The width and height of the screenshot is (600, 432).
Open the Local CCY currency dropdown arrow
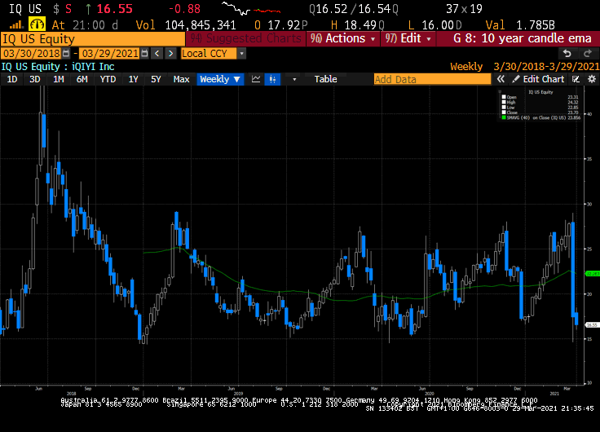pos(241,54)
